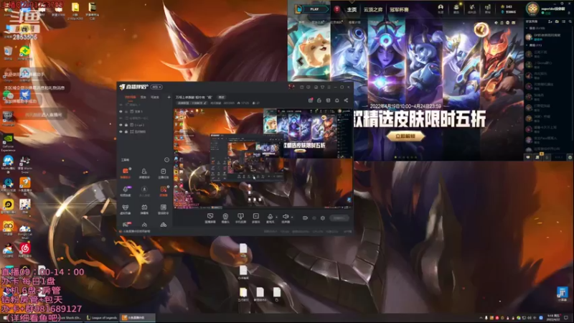The height and width of the screenshot is (323, 574).
Task: Toggle the padlock icon in streaming app header
Action: 319,100
